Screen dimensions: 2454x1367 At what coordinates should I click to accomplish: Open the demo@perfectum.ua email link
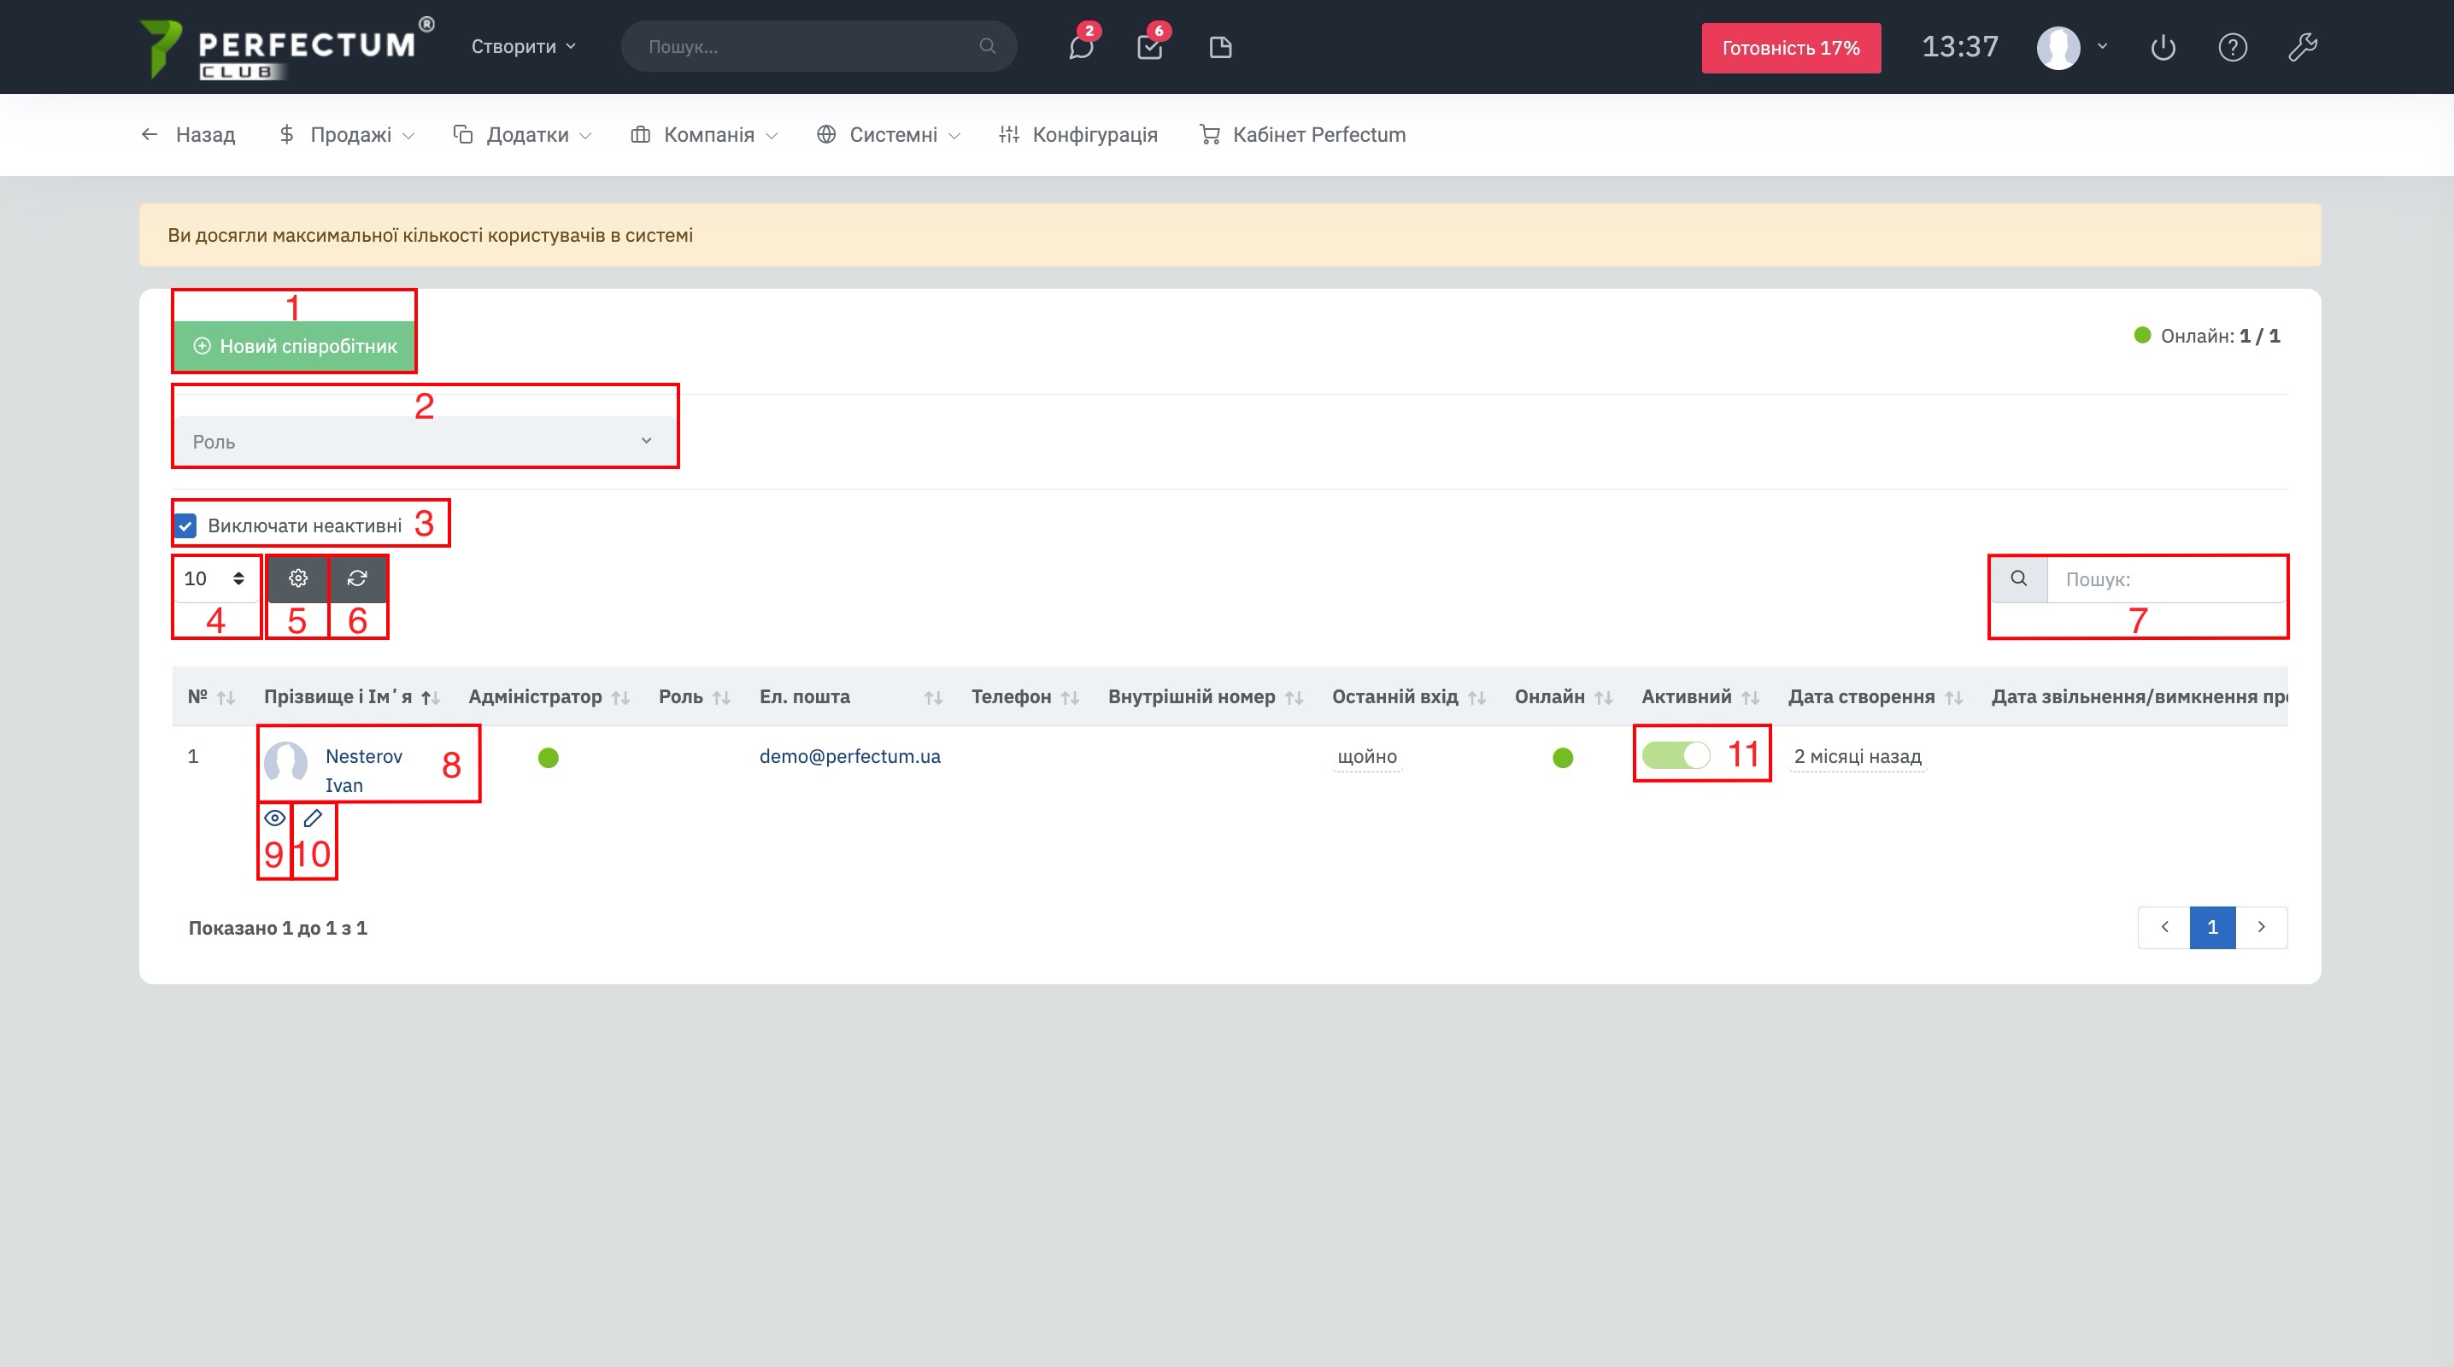[849, 755]
